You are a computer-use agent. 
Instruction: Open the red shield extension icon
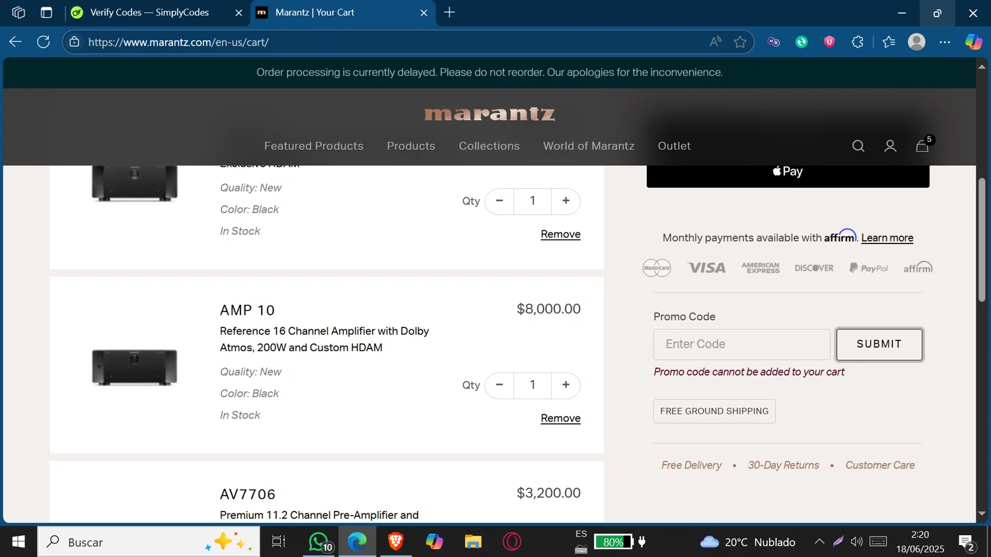click(x=830, y=42)
